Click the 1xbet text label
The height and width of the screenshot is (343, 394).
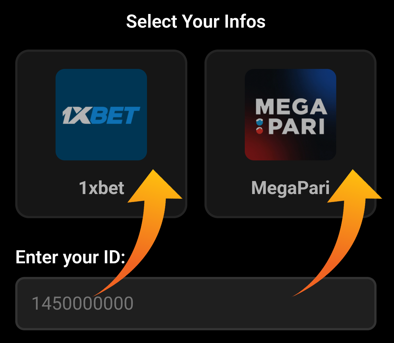coord(102,188)
